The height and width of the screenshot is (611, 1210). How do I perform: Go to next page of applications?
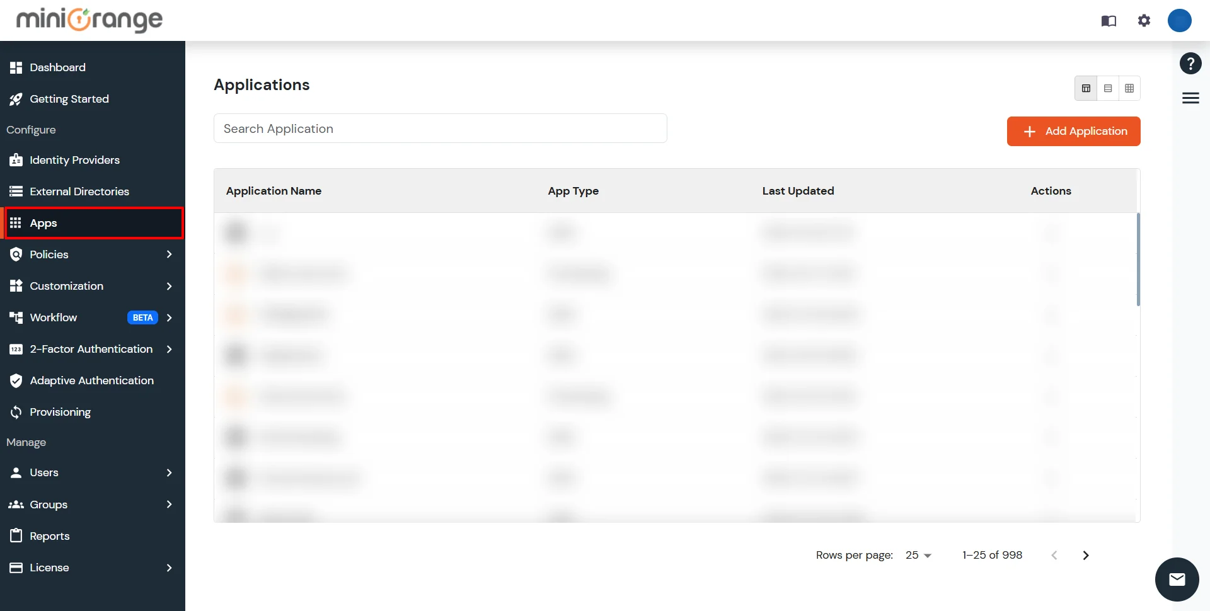(x=1086, y=555)
